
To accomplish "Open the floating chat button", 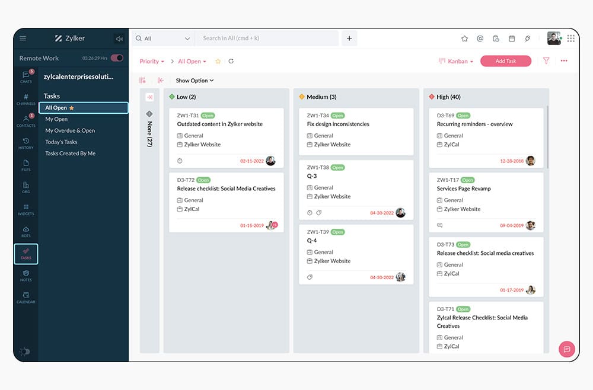I will [x=566, y=349].
